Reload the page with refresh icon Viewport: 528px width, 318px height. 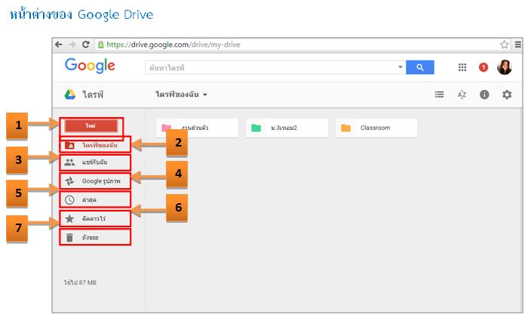86,45
